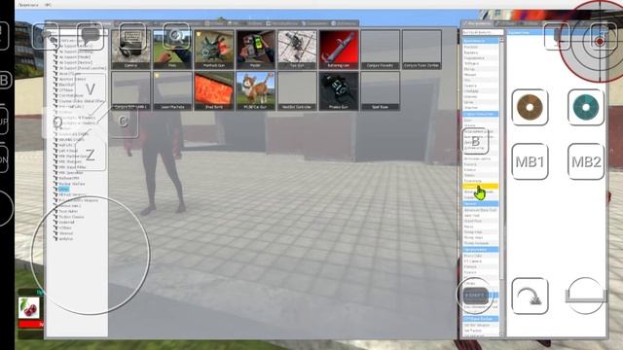Tap the C overlay key
The width and height of the screenshot is (623, 350).
point(124,122)
